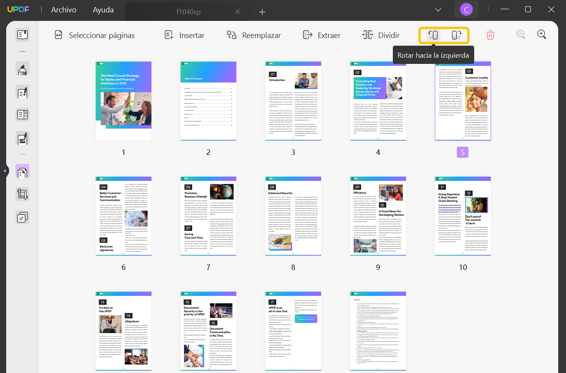Rotate page left with Rotar izquierda icon
566x373 pixels.
(x=433, y=35)
